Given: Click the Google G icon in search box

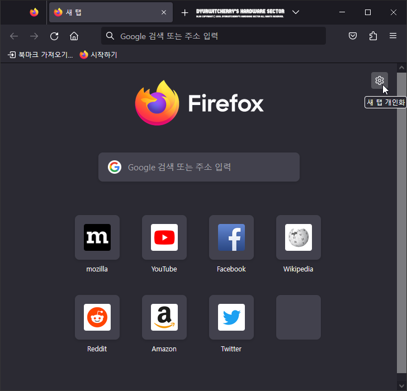Looking at the screenshot, I should [115, 167].
